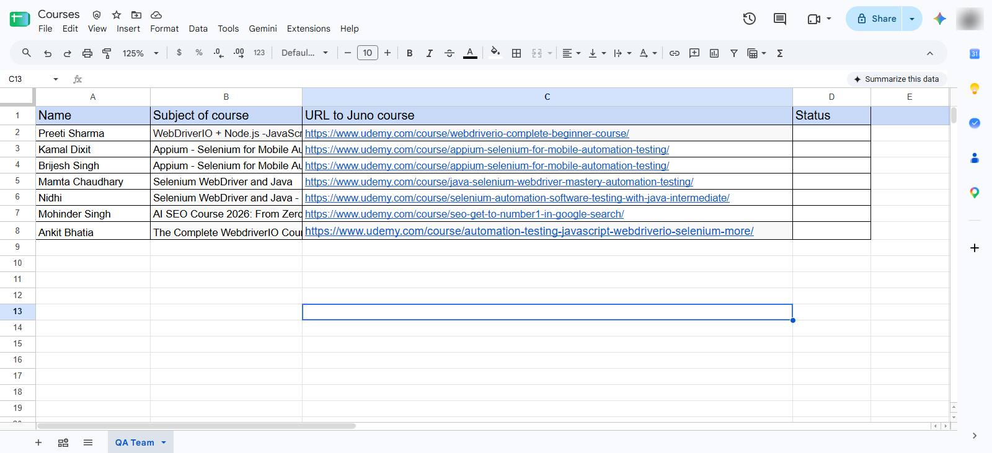Open the borders menu

click(516, 53)
